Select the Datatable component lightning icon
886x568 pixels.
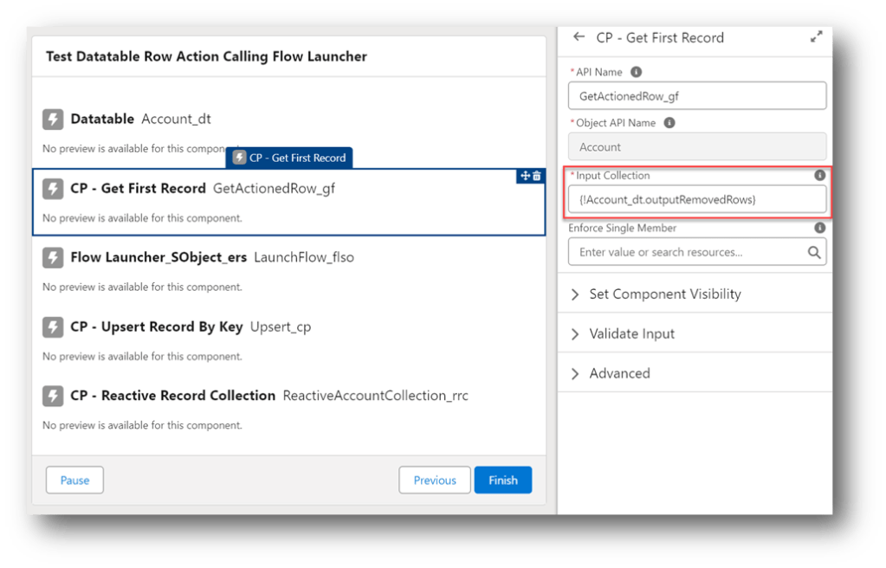53,119
